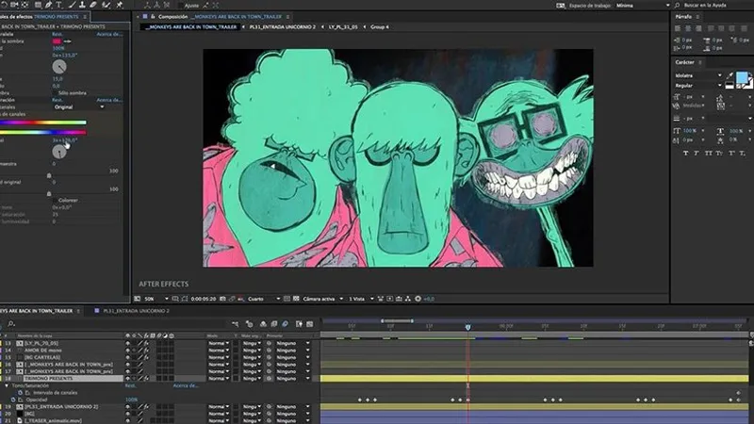Click the eyedropper in the Character panel
Image resolution: width=754 pixels, height=424 pixels.
point(731,75)
